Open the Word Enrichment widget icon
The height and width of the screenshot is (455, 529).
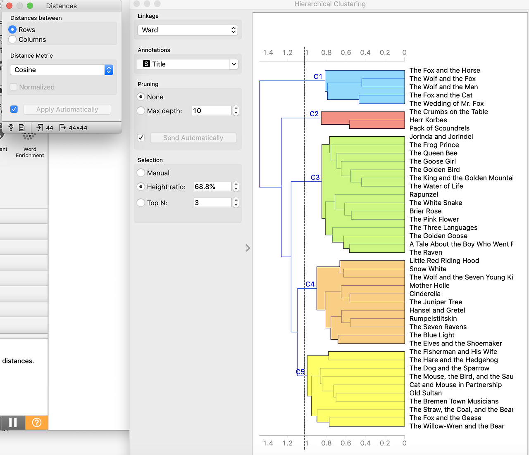[29, 135]
